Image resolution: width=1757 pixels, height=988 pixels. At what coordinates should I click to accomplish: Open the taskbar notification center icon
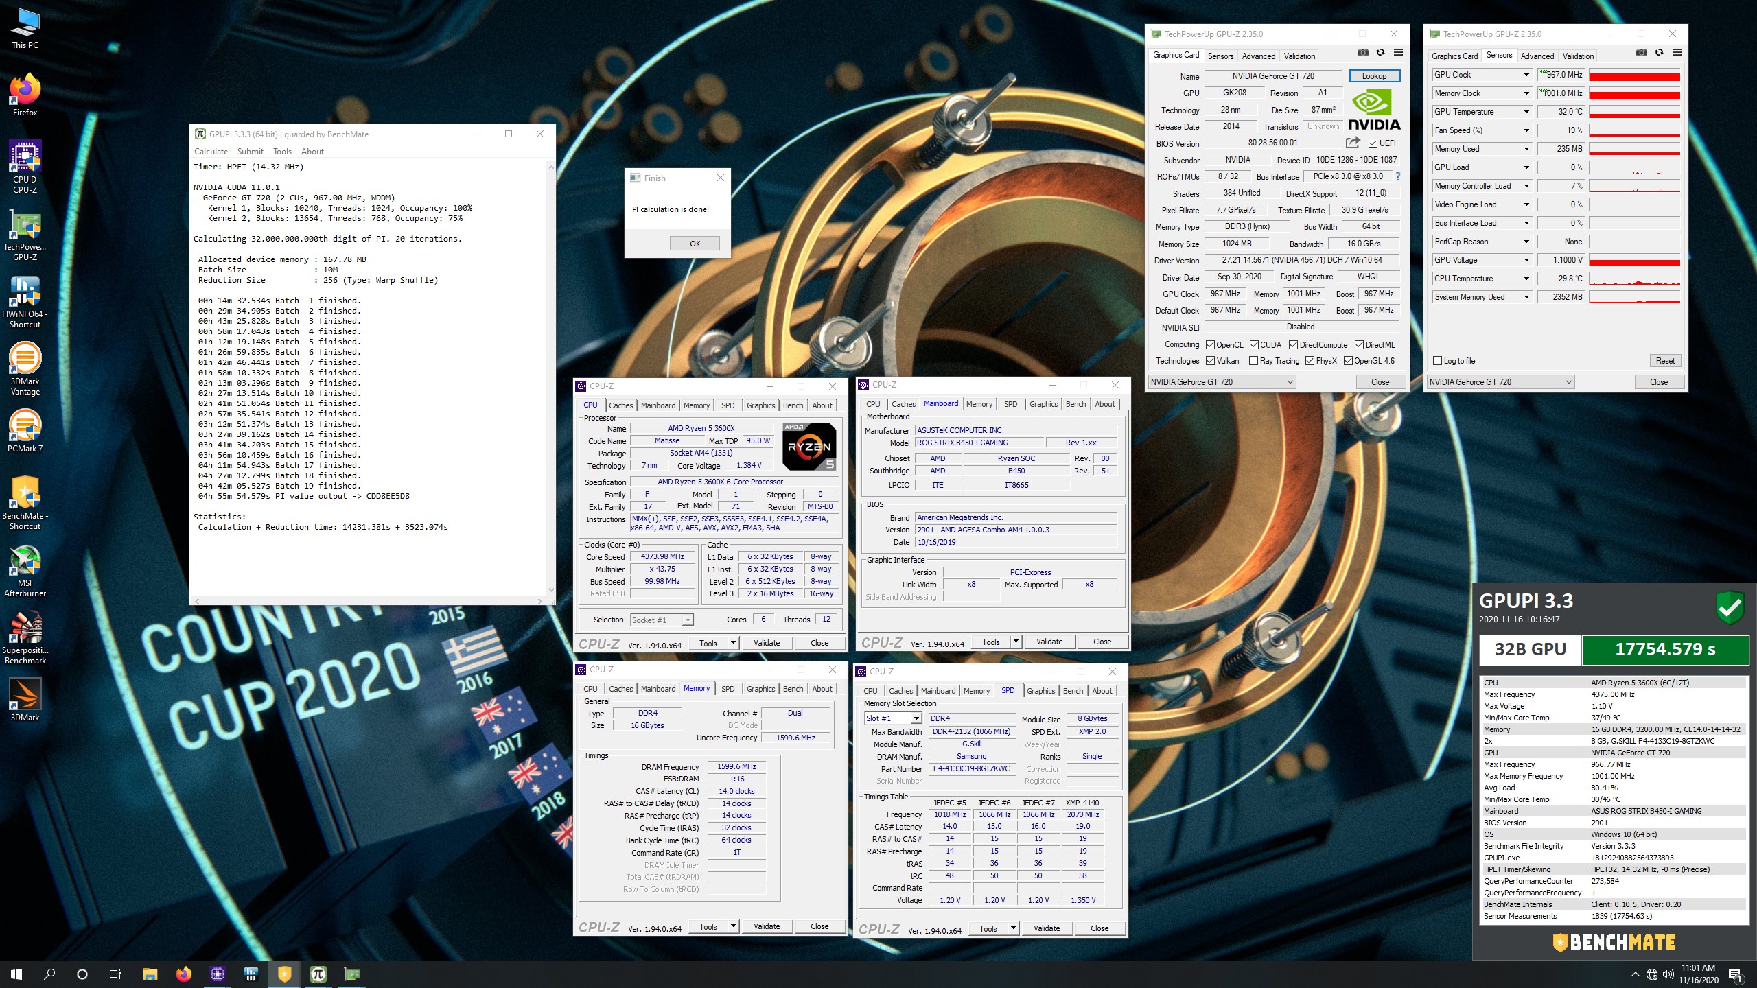point(1735,974)
